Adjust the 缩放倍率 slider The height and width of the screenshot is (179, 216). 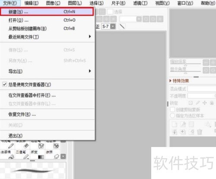click(x=186, y=64)
